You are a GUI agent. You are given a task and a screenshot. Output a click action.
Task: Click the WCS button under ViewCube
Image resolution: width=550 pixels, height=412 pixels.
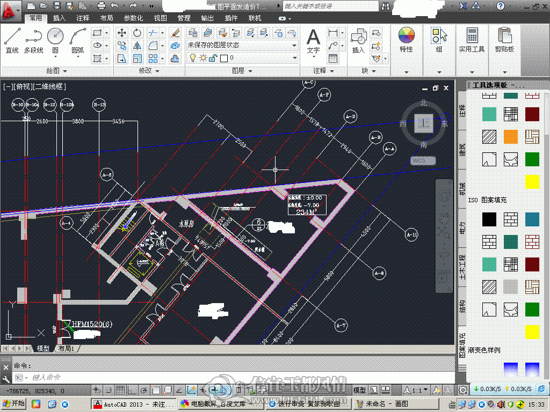coord(423,160)
